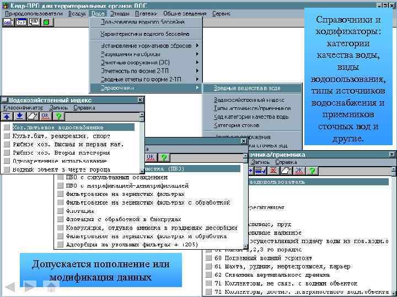The width and height of the screenshot is (397, 297).
Task: Open Общие сведения menu
Action: (185, 13)
